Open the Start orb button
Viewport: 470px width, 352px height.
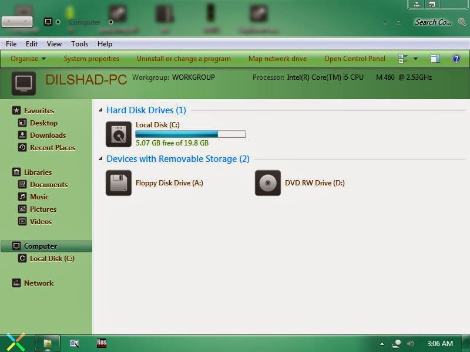[16, 342]
